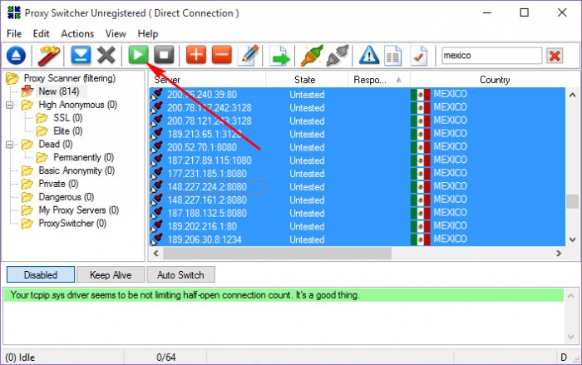The width and height of the screenshot is (582, 365).
Task: Click the black X delete toolbar icon
Action: pos(106,56)
